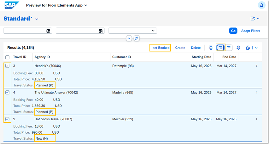269x144 pixels.
Task: Open date picker in first filter field
Action: coord(48,31)
